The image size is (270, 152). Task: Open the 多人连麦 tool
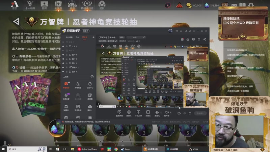78,97
